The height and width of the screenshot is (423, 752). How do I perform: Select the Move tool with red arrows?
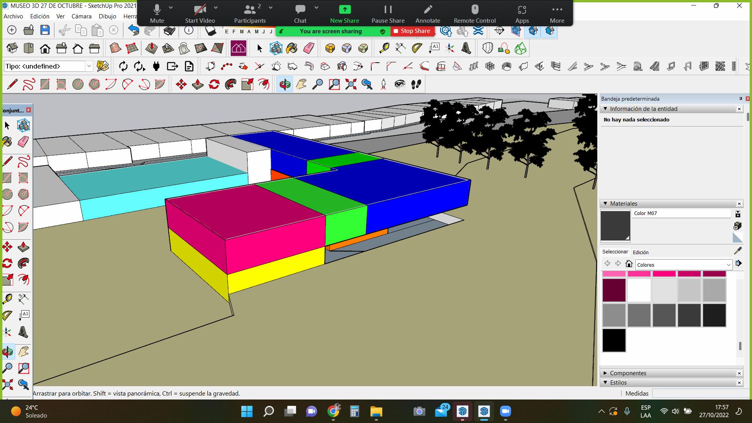pyautogui.click(x=181, y=84)
